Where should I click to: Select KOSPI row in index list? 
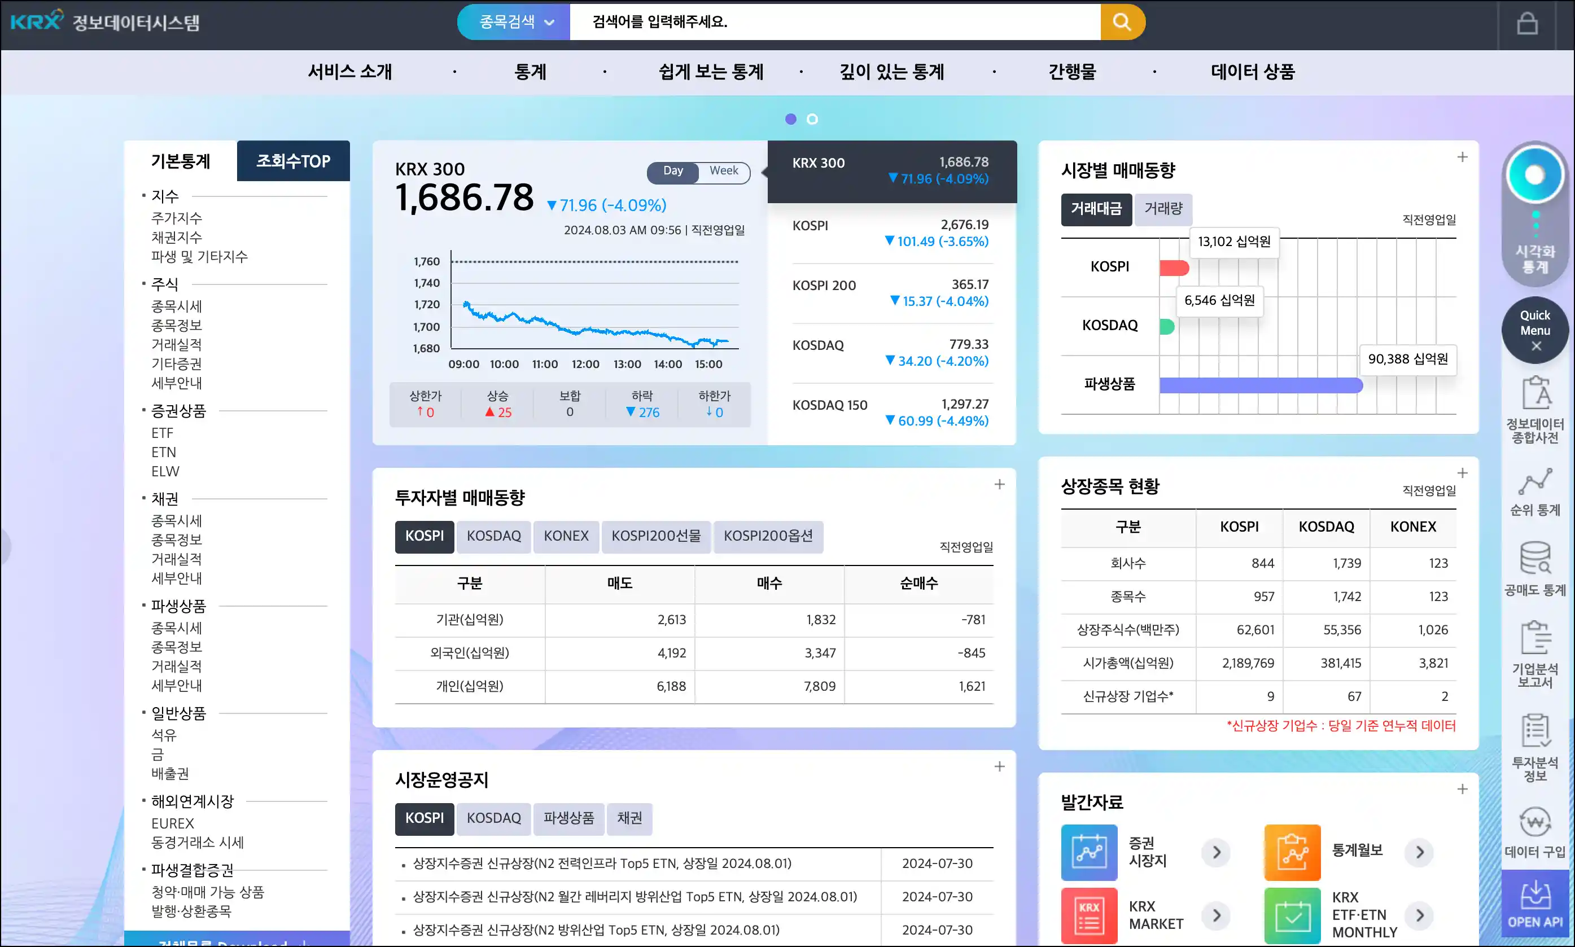[x=891, y=233]
